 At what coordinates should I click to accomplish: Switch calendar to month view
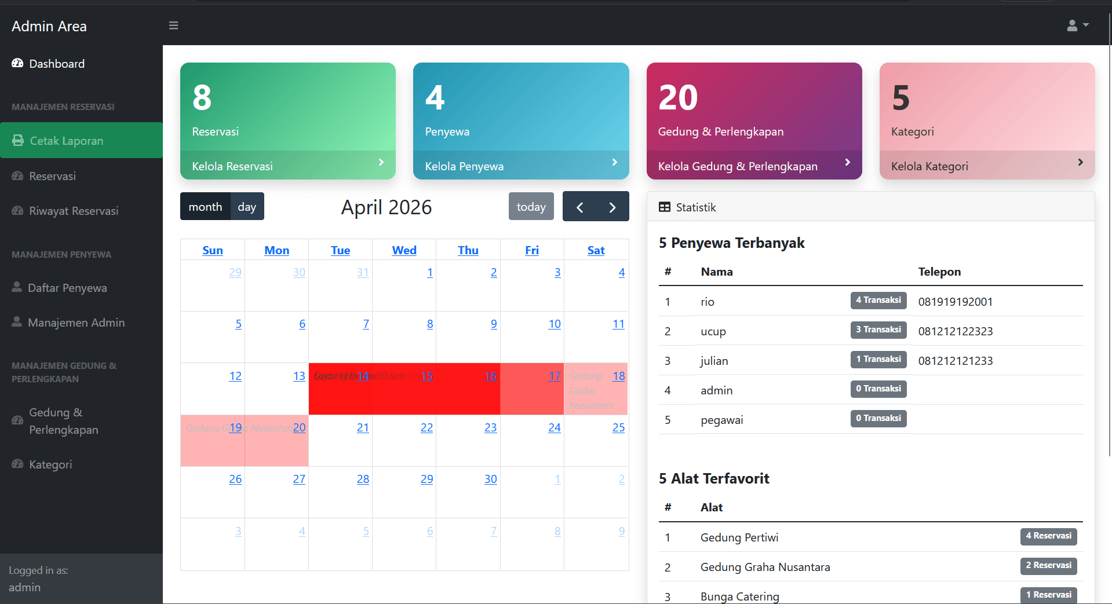point(205,207)
